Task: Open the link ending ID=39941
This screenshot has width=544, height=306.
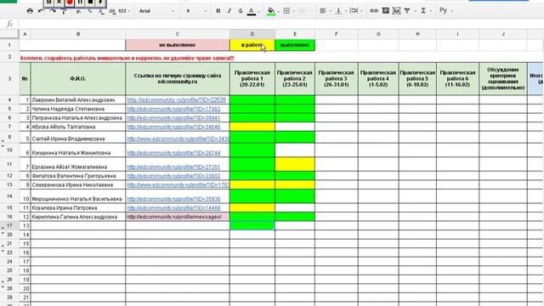Action: tap(173, 118)
